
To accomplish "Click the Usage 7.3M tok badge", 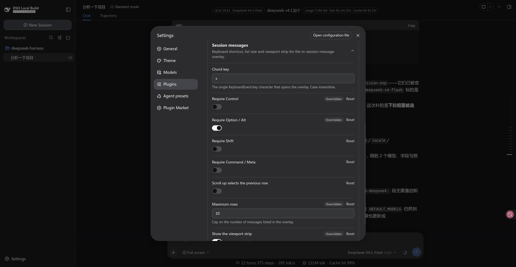I will [x=341, y=10].
